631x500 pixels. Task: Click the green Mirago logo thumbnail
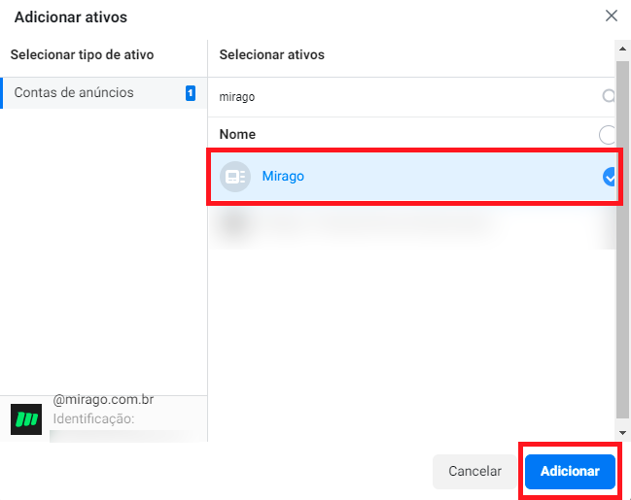point(26,419)
